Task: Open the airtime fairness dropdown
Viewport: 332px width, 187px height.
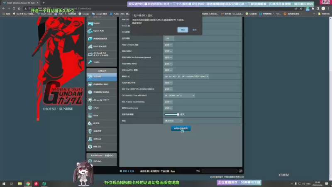Action: click(x=168, y=83)
